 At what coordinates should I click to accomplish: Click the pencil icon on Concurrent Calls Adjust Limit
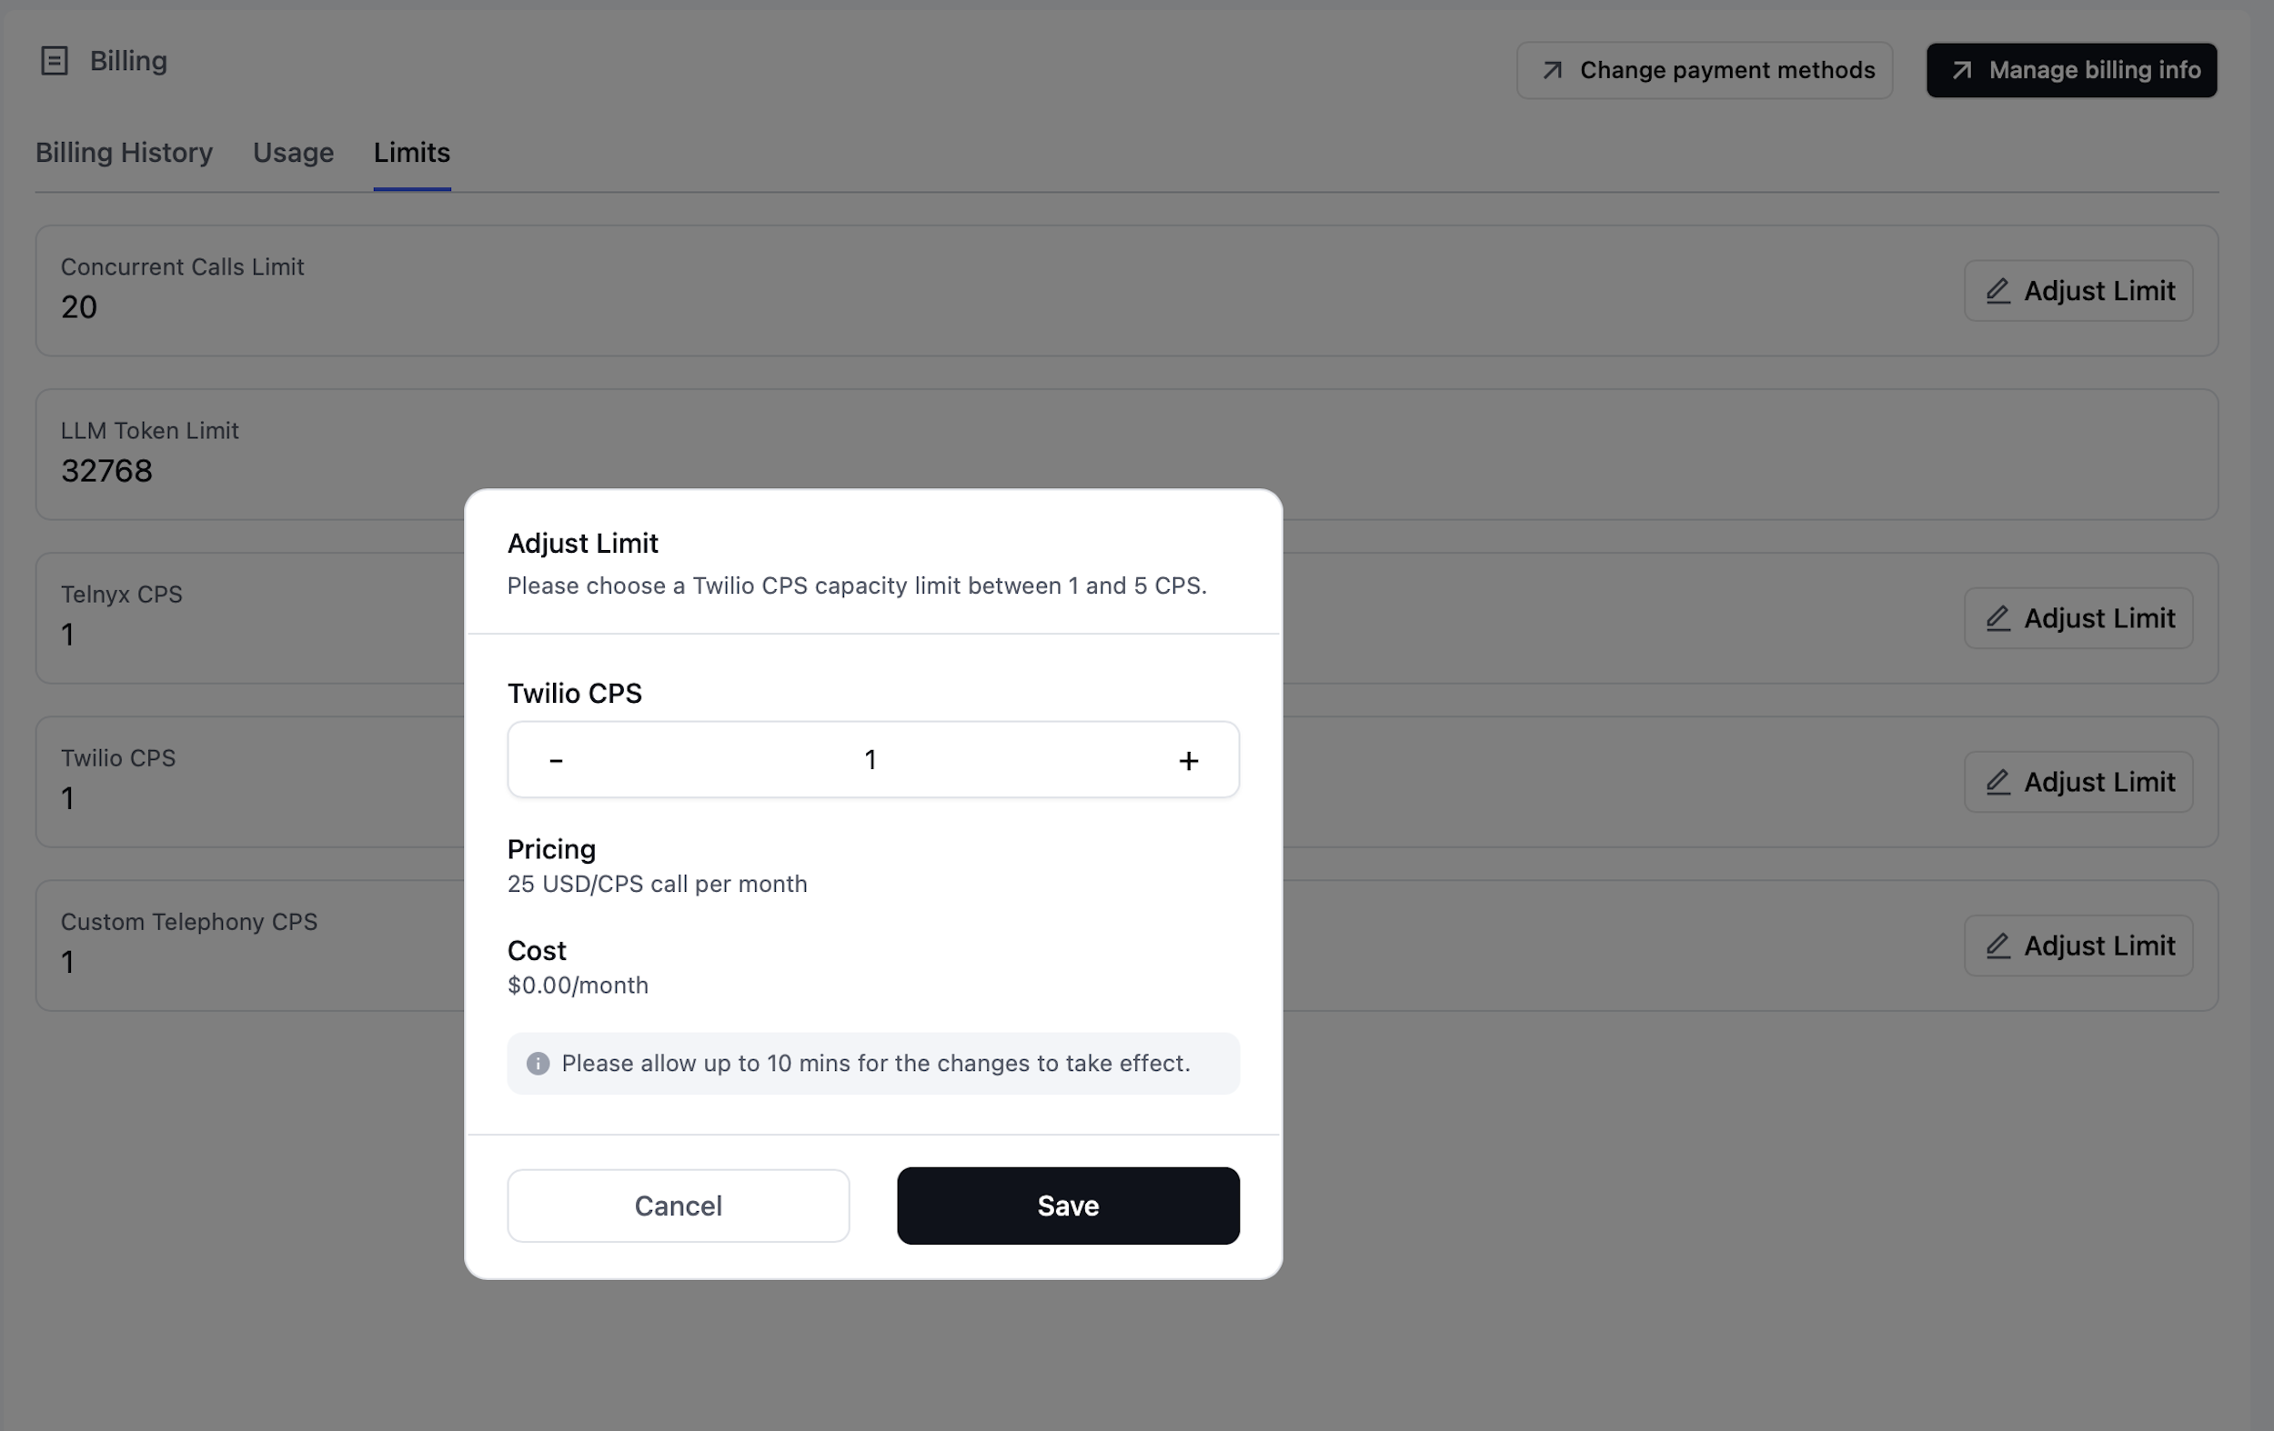tap(1997, 291)
